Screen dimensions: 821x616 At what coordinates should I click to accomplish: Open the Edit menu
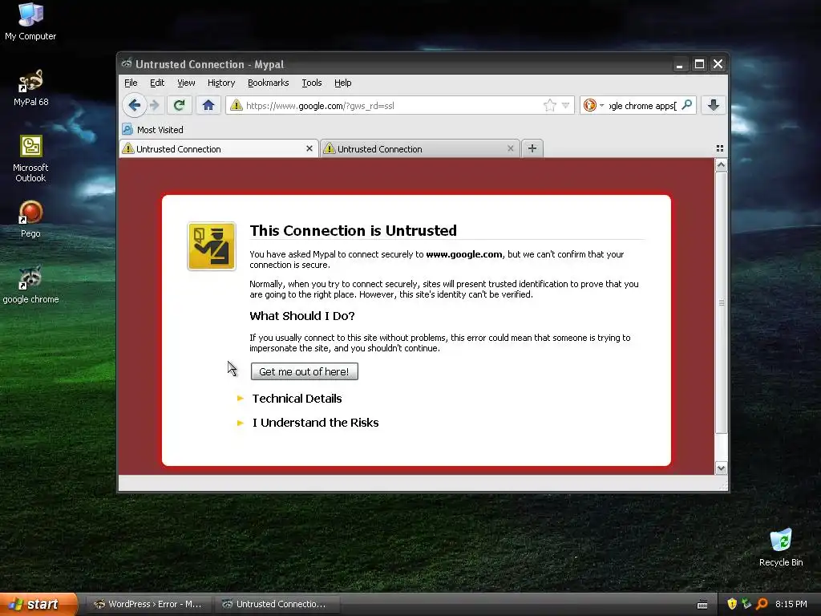[x=157, y=83]
